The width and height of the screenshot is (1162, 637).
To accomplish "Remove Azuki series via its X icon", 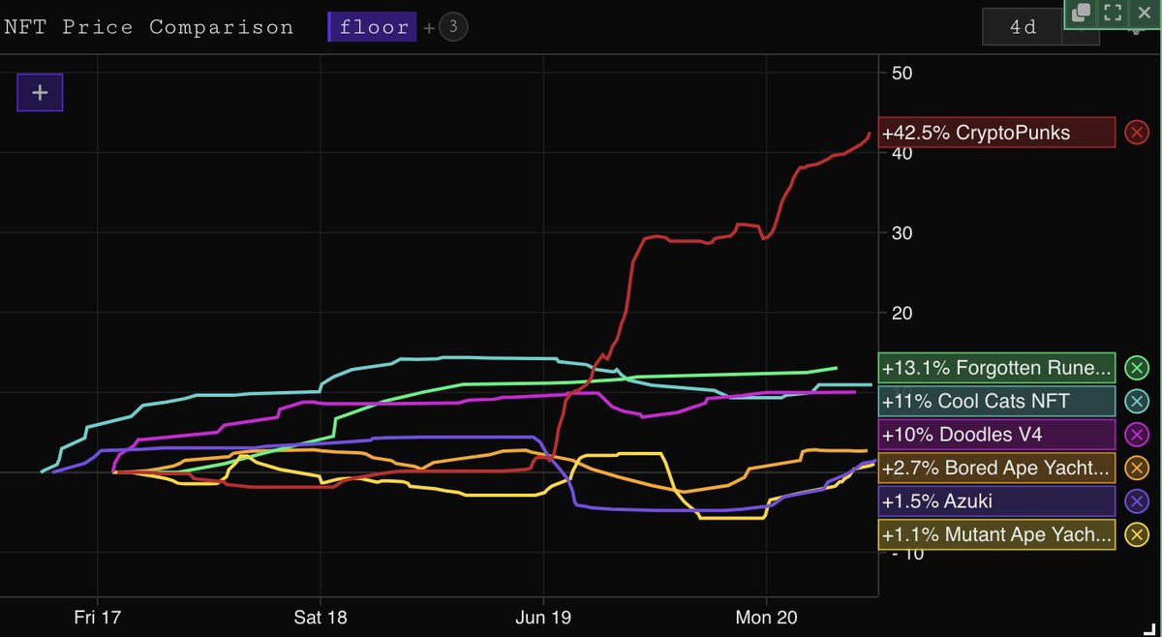I will [x=1137, y=501].
